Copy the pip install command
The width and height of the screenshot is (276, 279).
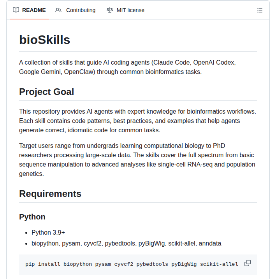pyautogui.click(x=248, y=263)
